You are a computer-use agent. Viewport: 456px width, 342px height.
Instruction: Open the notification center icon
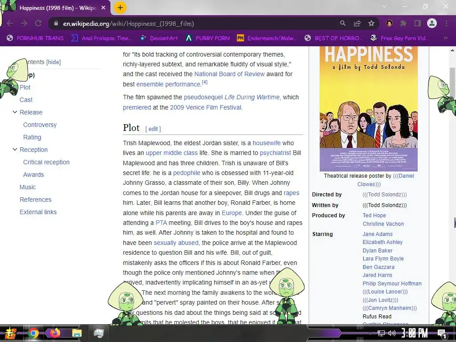point(442,334)
